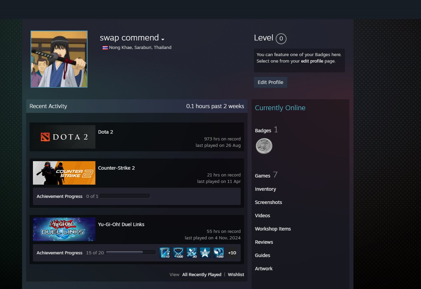The image size is (421, 289).
Task: Click the tornado achievement icon marked 1000
Action: [x=178, y=253]
